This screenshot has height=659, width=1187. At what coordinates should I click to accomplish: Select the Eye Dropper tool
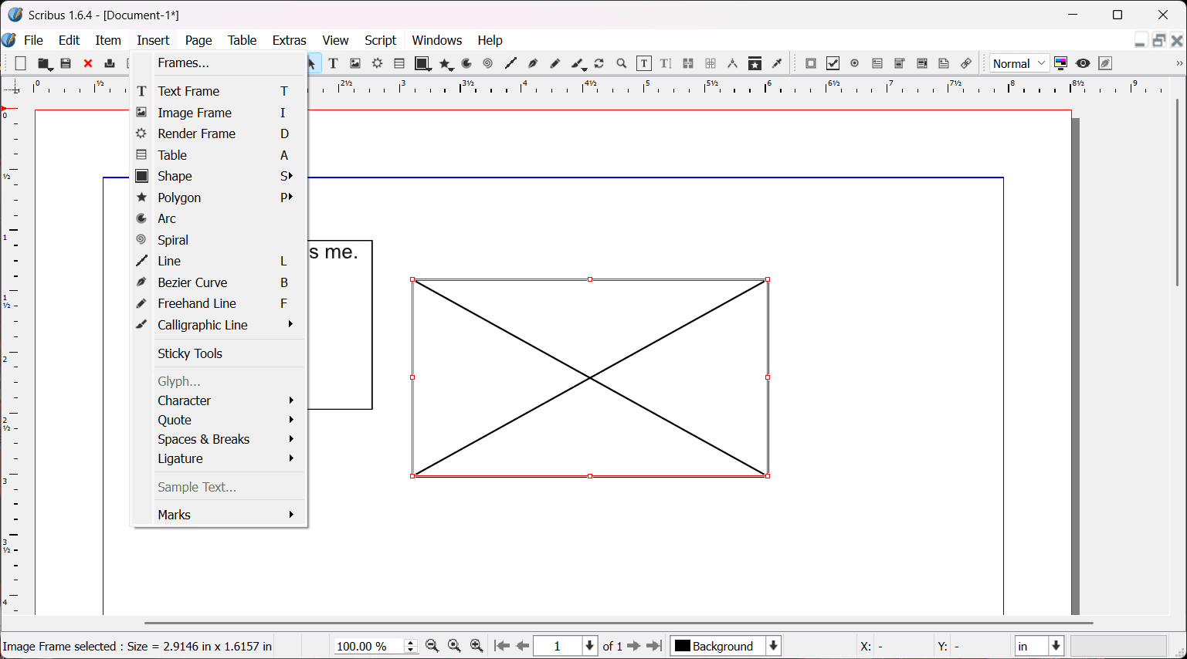[778, 64]
